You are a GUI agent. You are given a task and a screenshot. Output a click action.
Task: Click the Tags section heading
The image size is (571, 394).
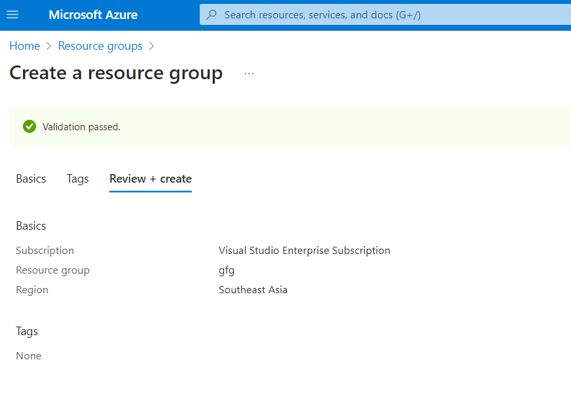27,331
